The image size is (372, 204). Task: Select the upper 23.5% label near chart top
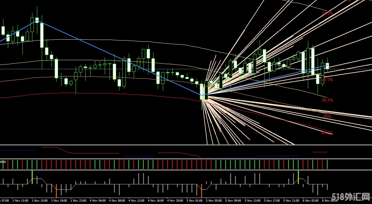(327, 14)
